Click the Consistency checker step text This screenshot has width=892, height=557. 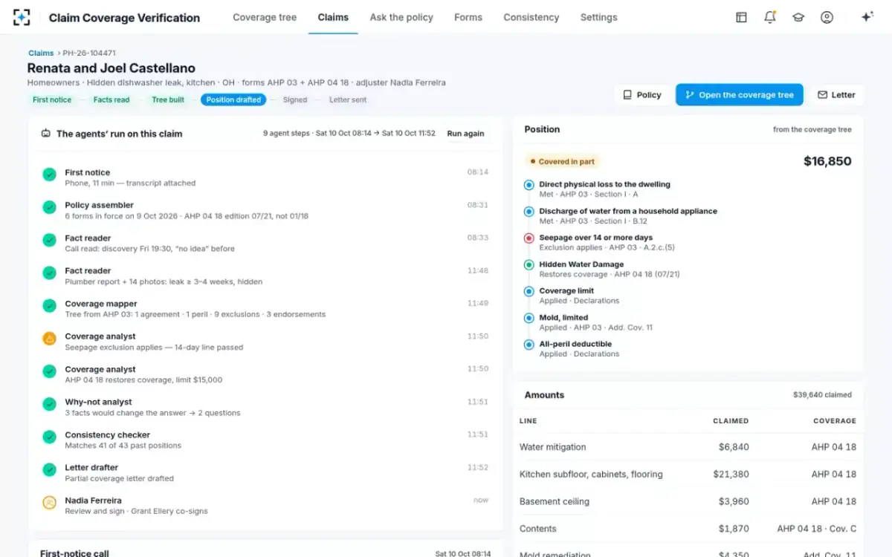pos(107,435)
